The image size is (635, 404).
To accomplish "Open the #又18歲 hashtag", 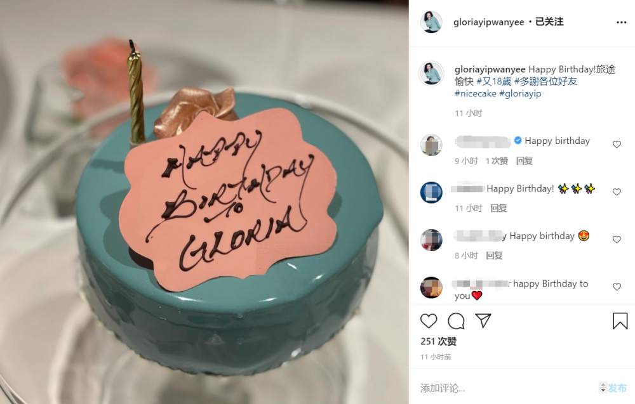I will coord(494,81).
